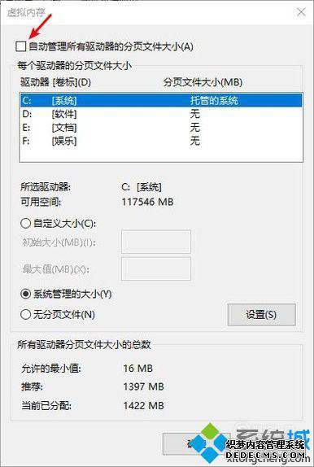Close the 虚拟内存 dialog window
This screenshot has height=467, width=314.
(x=301, y=12)
